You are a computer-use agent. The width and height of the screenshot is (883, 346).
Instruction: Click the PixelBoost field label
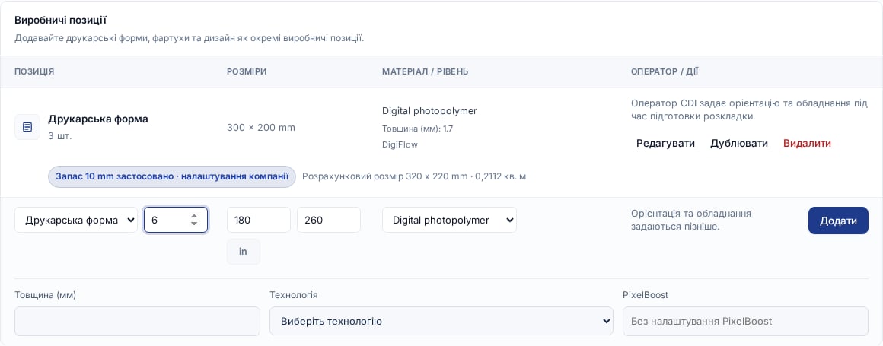pyautogui.click(x=646, y=295)
